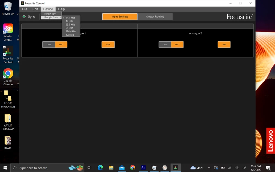Choose Retain 48V menu entry
Image resolution: width=275 pixels, height=172 pixels.
point(51,14)
